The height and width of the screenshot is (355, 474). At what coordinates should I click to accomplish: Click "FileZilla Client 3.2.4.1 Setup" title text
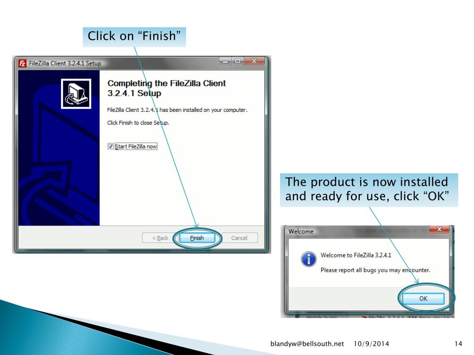click(x=65, y=63)
